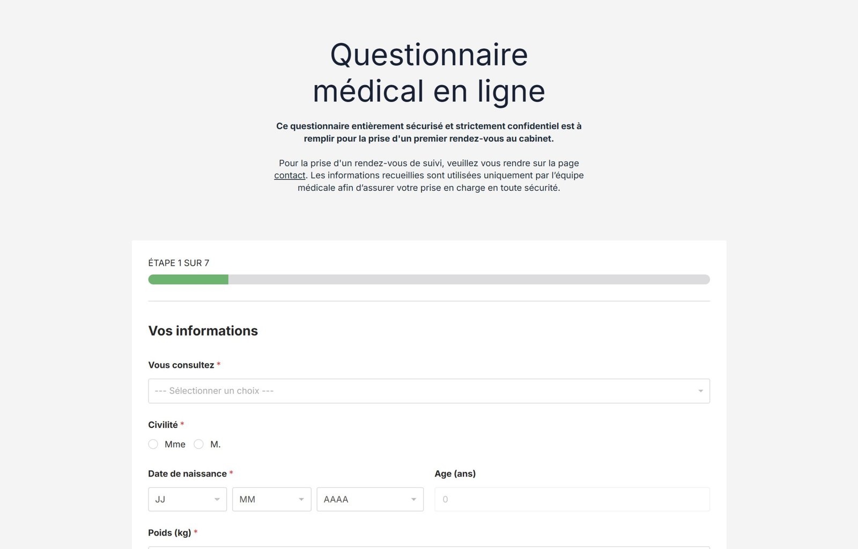Viewport: 858px width, 549px height.
Task: Click the Age (ans) label
Action: tap(455, 473)
